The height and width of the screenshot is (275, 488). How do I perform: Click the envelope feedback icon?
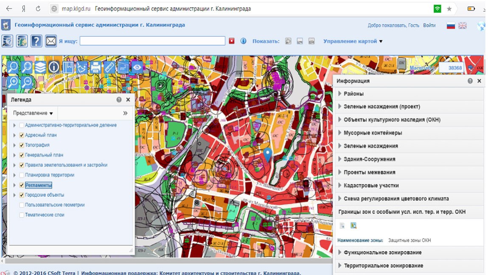tap(51, 41)
